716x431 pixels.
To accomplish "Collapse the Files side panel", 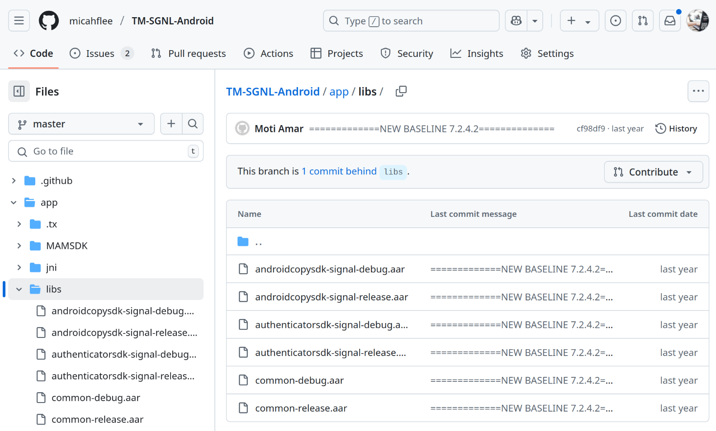I will [x=19, y=91].
